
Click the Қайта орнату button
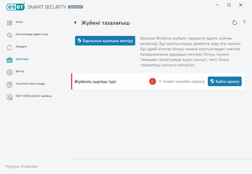point(225,81)
